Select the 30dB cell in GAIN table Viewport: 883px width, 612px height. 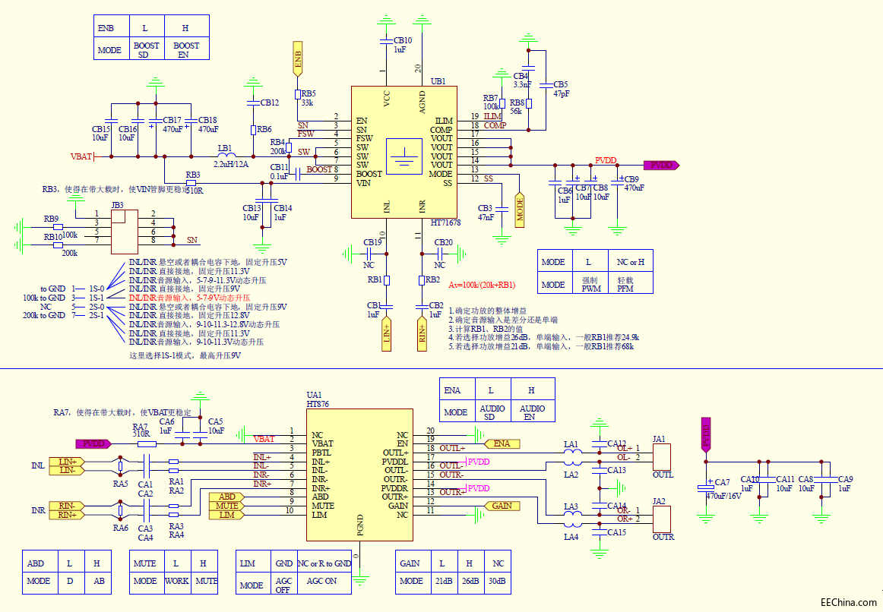click(498, 582)
